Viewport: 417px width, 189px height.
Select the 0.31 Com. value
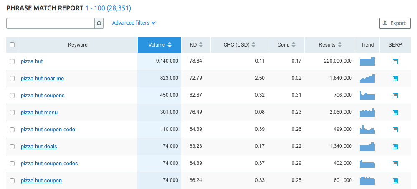296,95
